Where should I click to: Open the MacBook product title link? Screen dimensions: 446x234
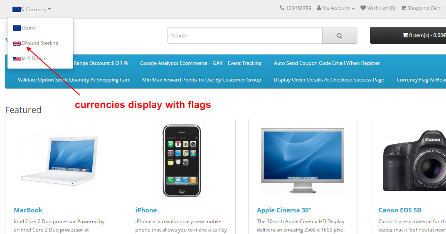[28, 210]
